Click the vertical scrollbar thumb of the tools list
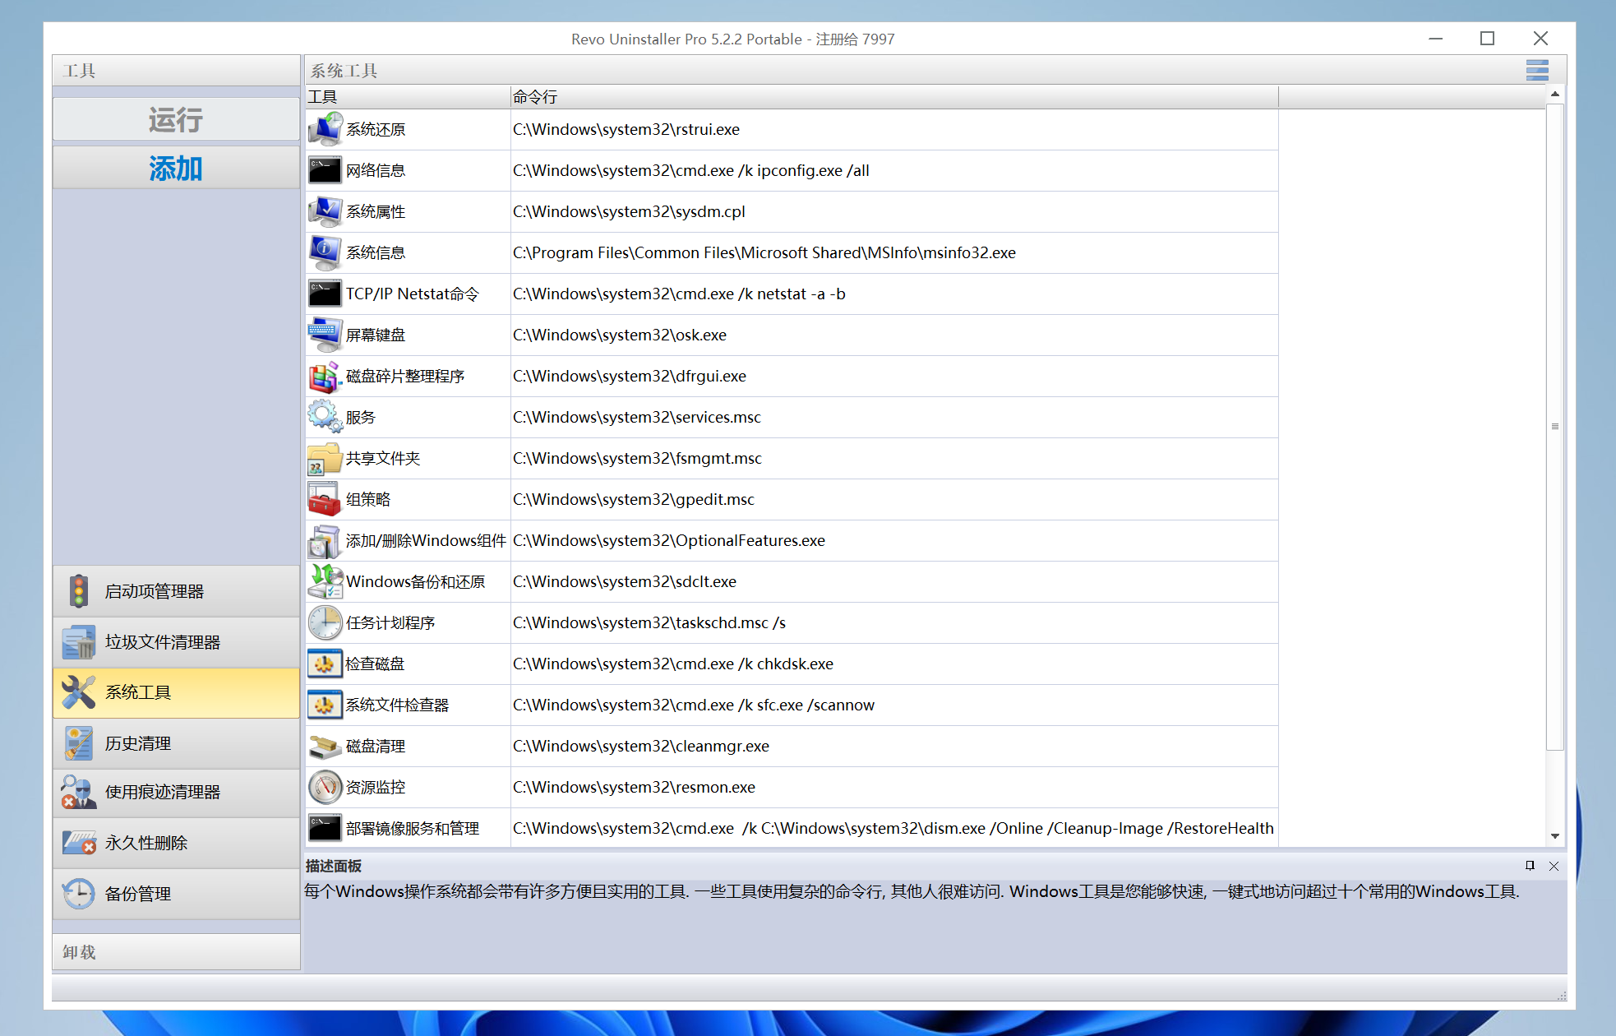 coord(1554,427)
